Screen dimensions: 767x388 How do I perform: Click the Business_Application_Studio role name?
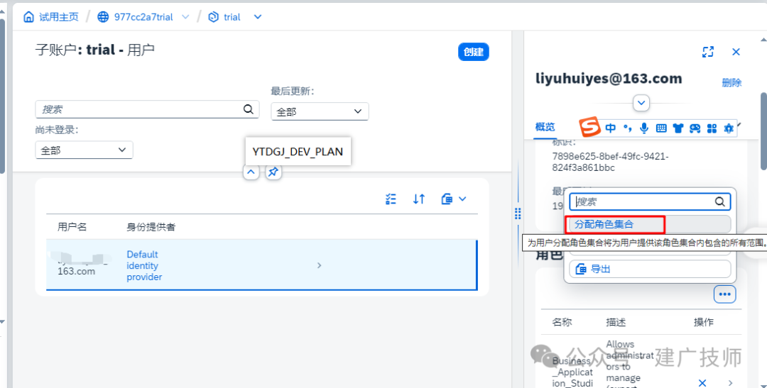(x=573, y=372)
